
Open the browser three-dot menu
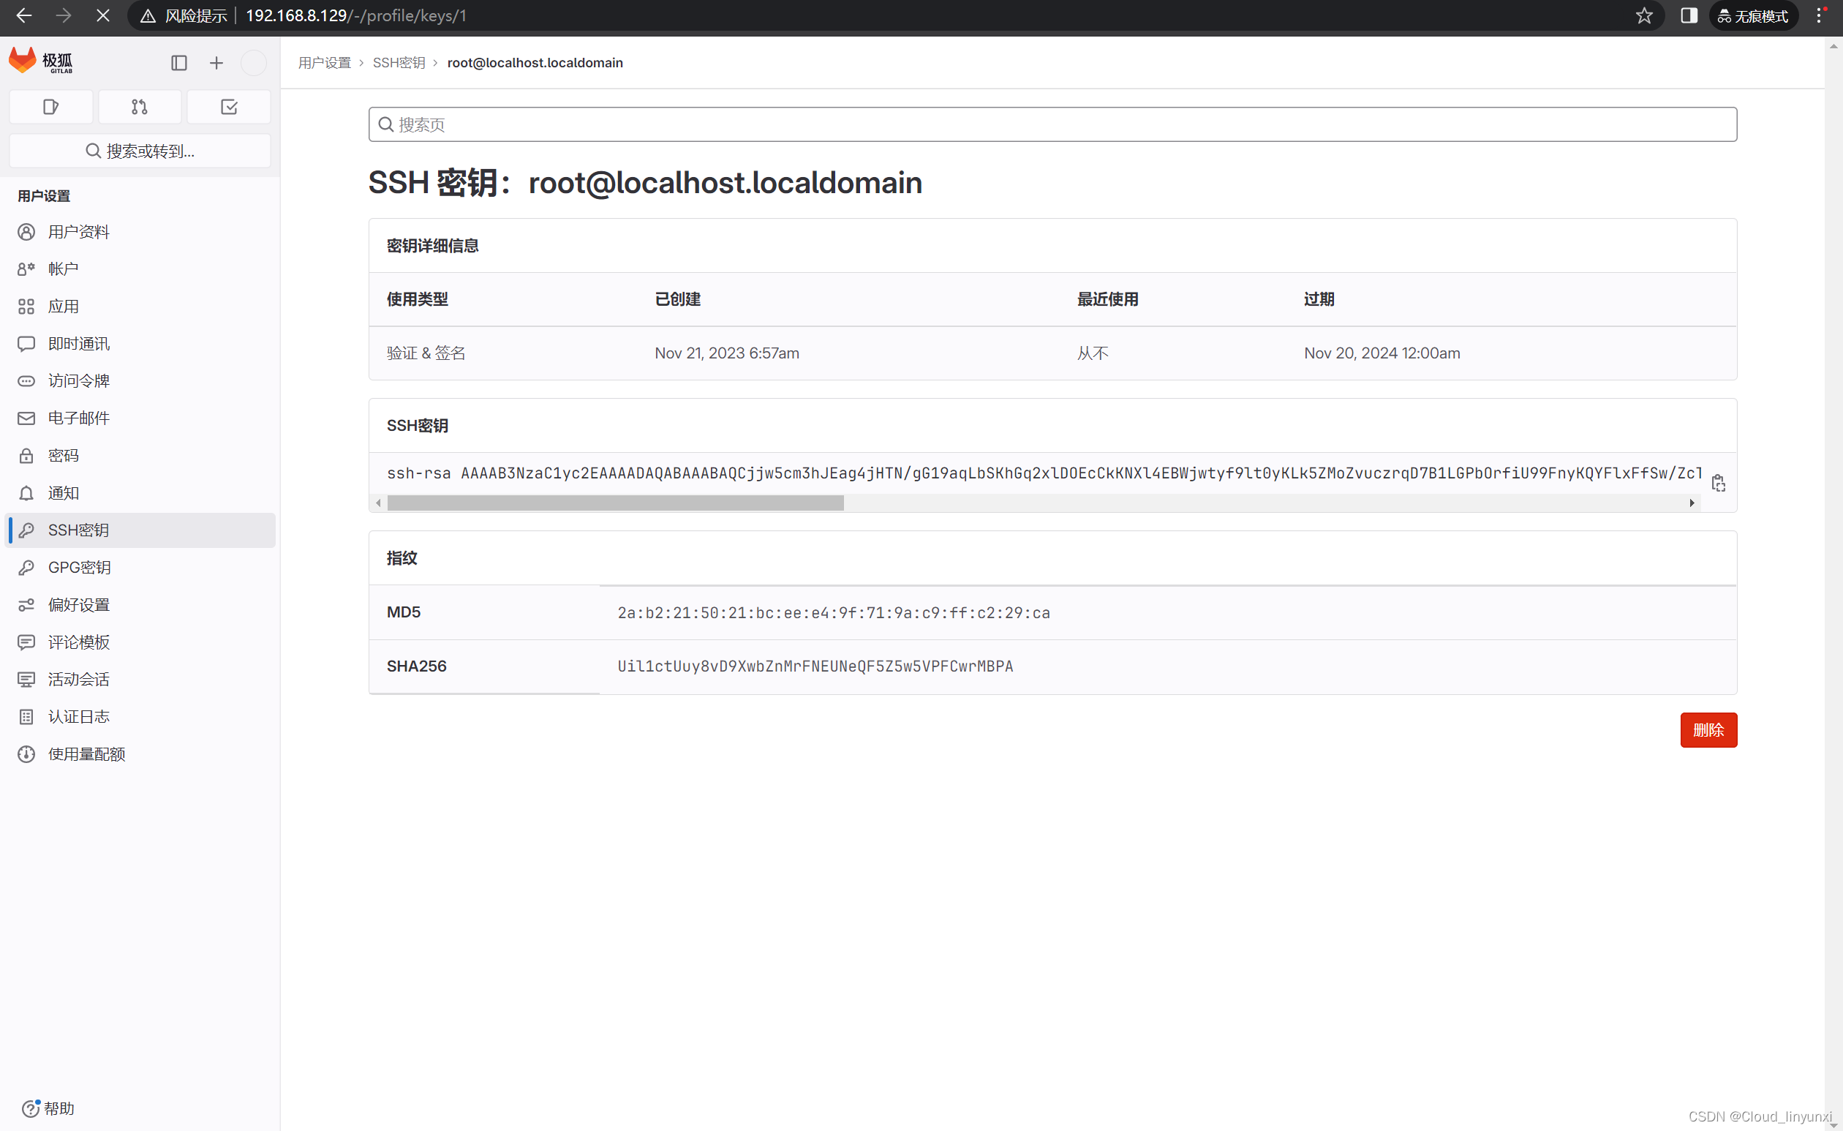pyautogui.click(x=1820, y=15)
